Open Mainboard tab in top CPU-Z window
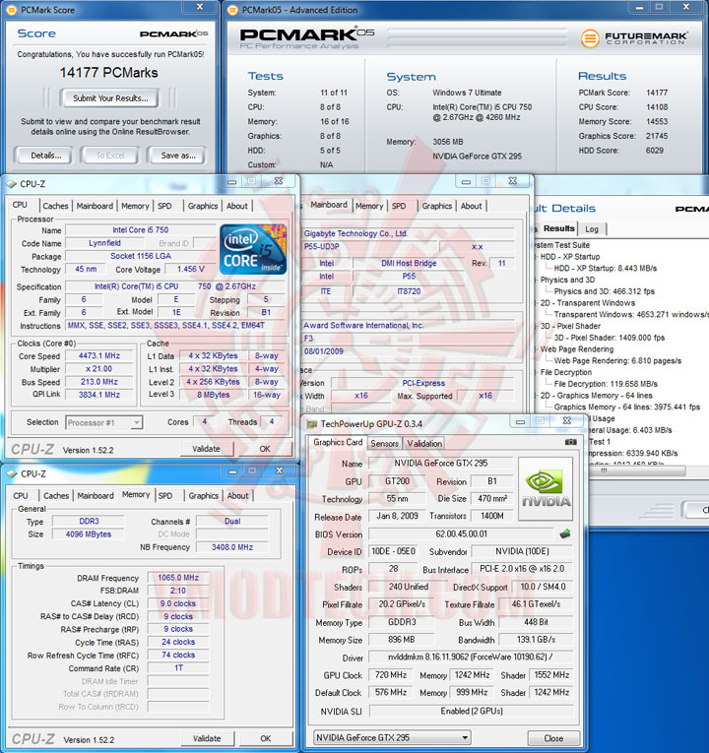709x753 pixels. (x=95, y=206)
